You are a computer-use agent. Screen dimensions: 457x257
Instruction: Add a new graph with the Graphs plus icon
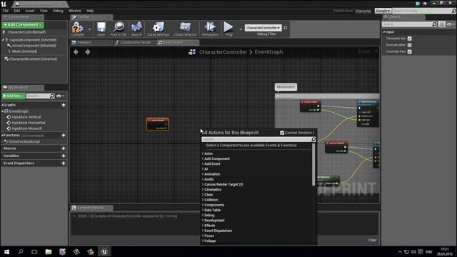[x=64, y=105]
